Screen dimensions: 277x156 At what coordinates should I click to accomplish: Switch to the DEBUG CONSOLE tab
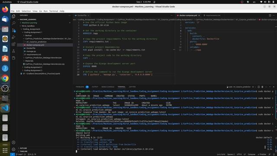[108, 87]
